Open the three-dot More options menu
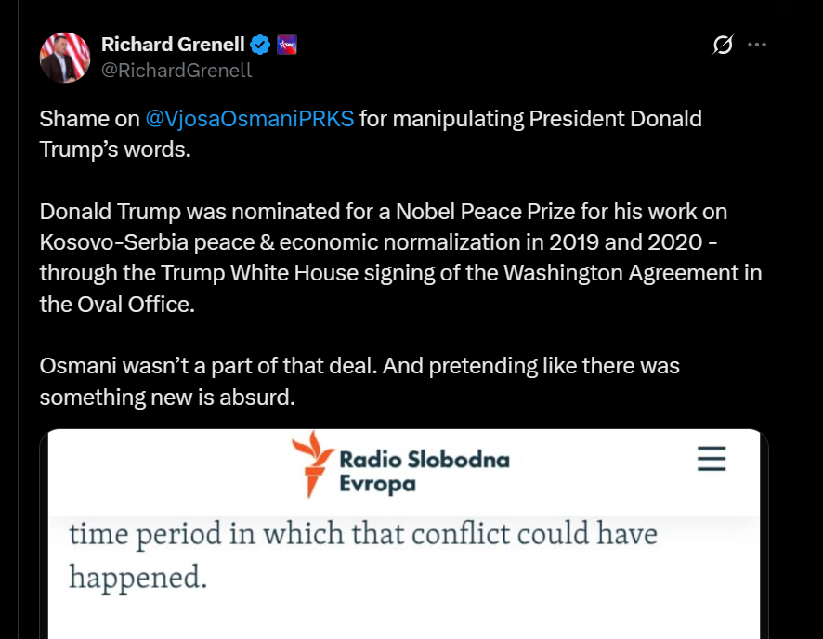 [x=757, y=45]
